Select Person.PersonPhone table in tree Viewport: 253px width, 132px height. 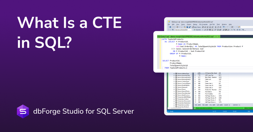(183, 91)
